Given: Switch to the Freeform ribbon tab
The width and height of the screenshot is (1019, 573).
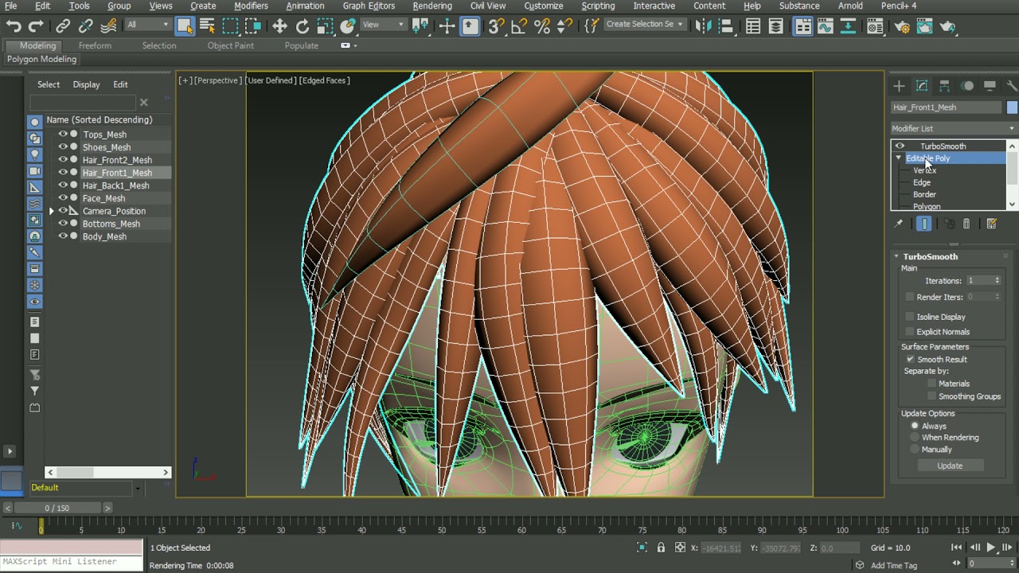Looking at the screenshot, I should [x=95, y=45].
